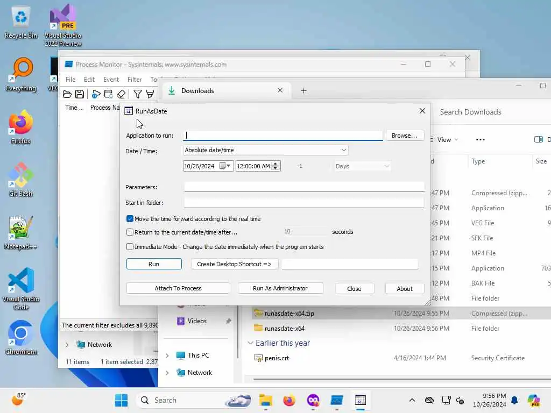Click Highlight icon in Process Monitor toolbar
The image size is (551, 413).
(x=150, y=94)
